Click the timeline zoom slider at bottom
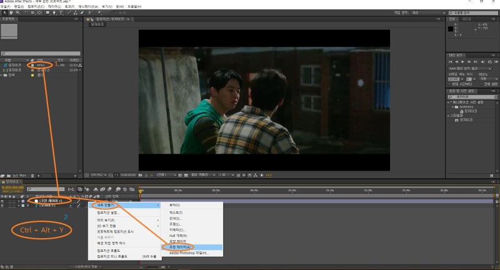Image resolution: width=500 pixels, height=270 pixels. 152,266
